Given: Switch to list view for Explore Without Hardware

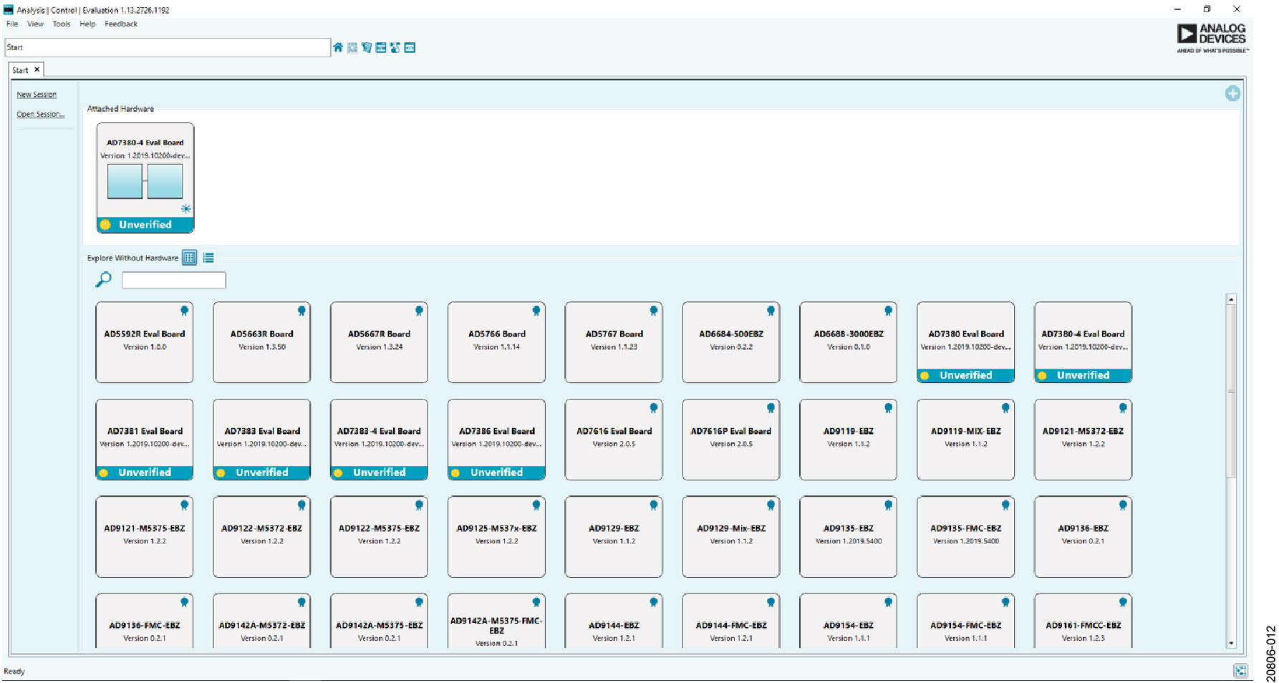Looking at the screenshot, I should tap(208, 258).
